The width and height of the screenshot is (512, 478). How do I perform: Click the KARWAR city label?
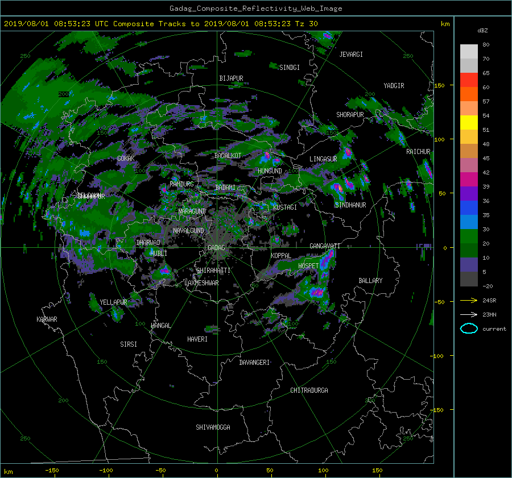[x=47, y=319]
